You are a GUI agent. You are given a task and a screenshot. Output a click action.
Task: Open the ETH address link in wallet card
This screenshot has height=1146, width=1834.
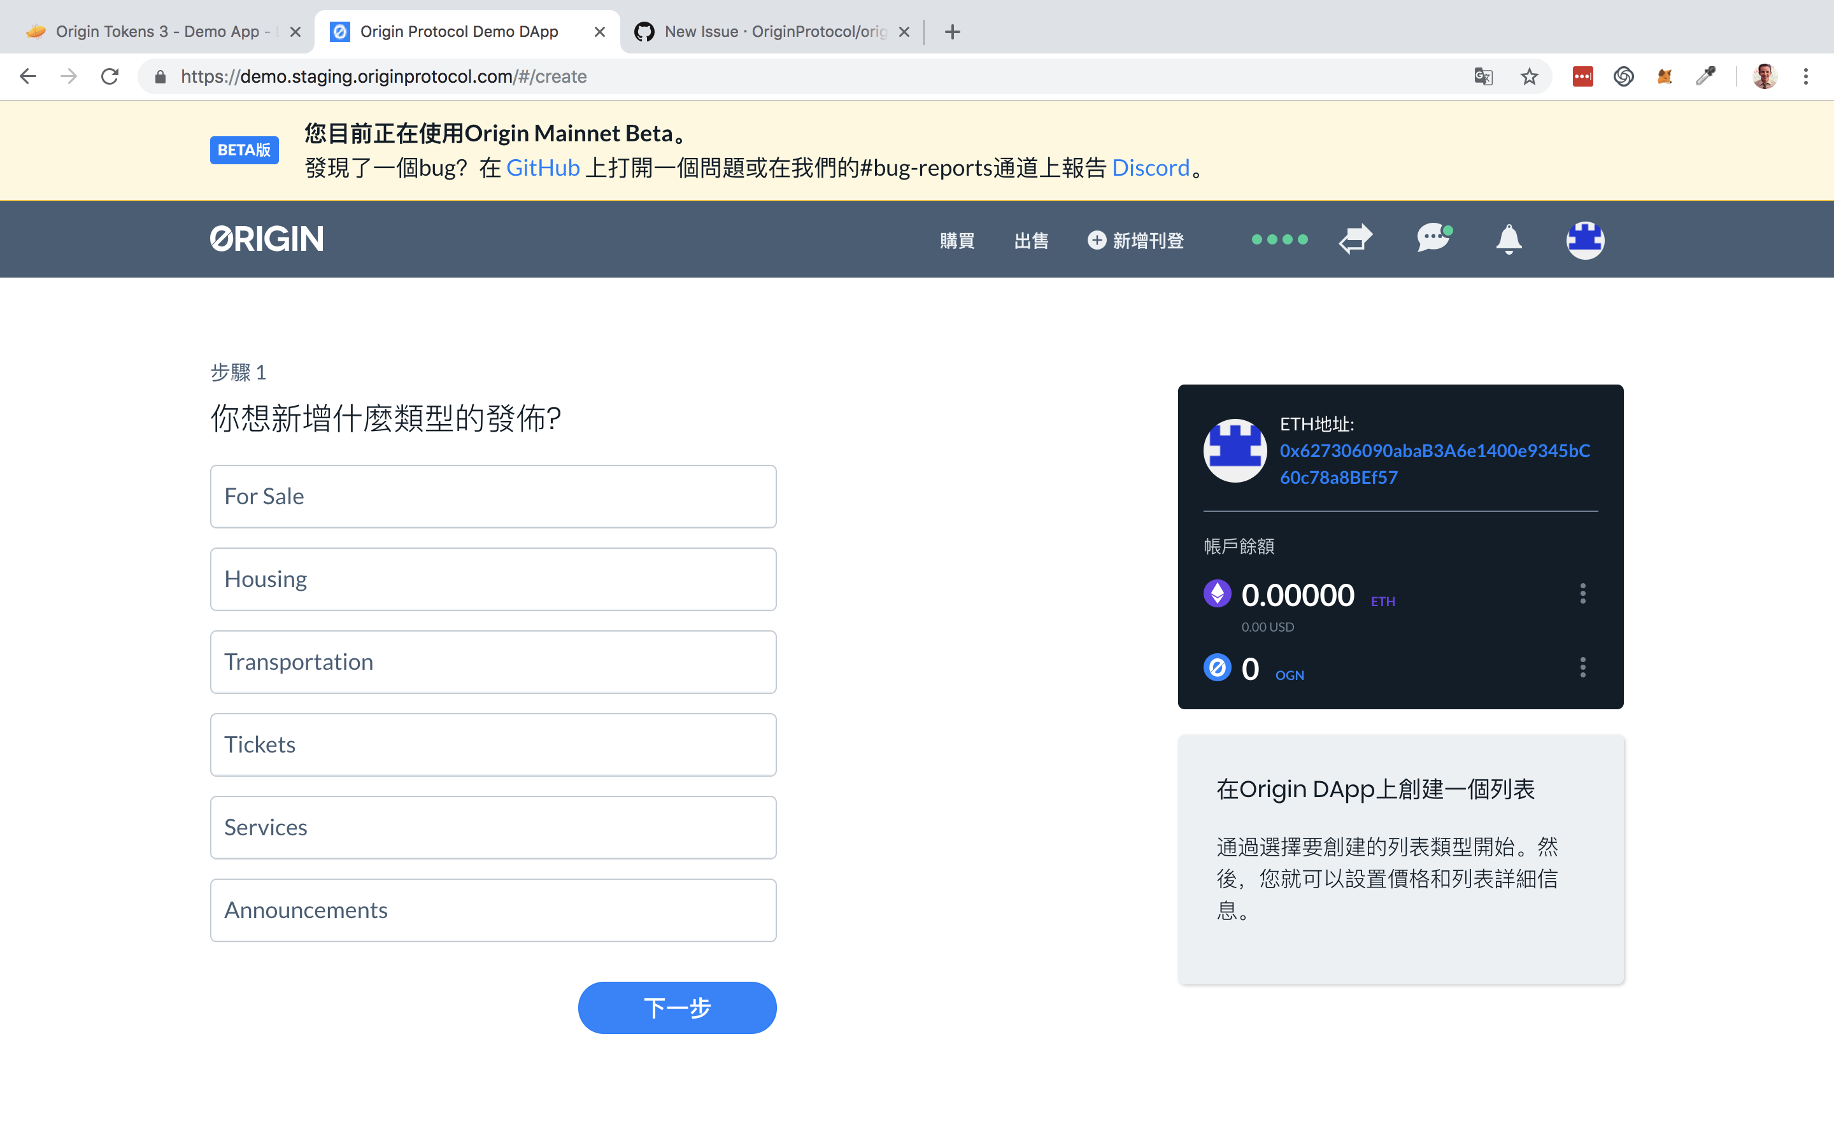[x=1435, y=464]
